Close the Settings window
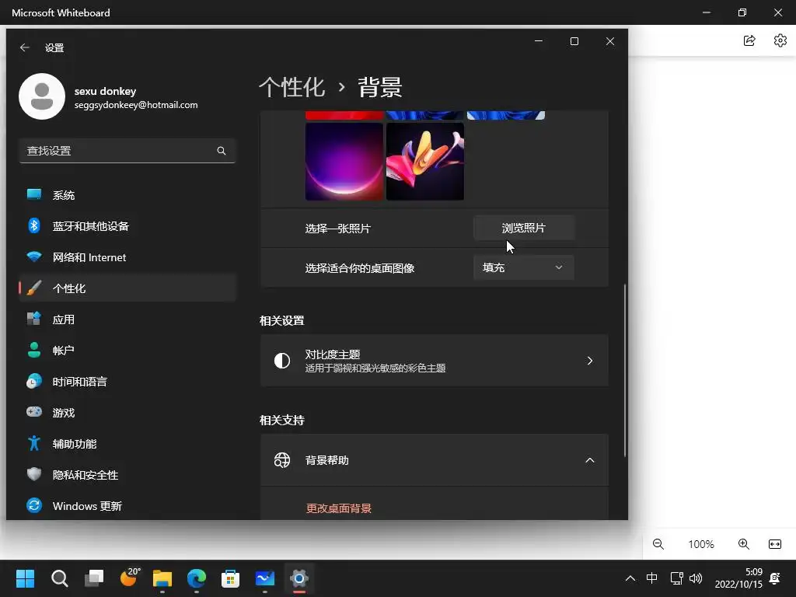This screenshot has height=597, width=796. point(610,41)
